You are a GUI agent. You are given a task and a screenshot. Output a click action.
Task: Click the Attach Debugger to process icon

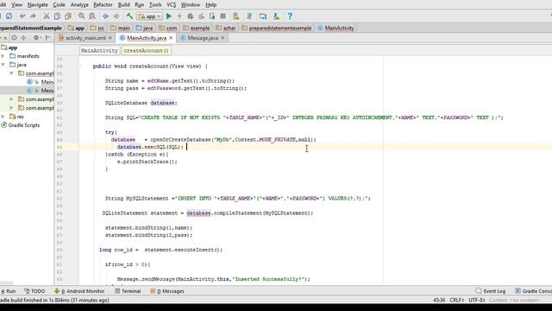[212, 16]
